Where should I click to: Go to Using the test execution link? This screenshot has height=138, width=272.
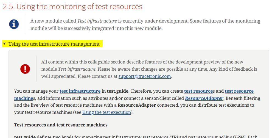tap(106, 112)
